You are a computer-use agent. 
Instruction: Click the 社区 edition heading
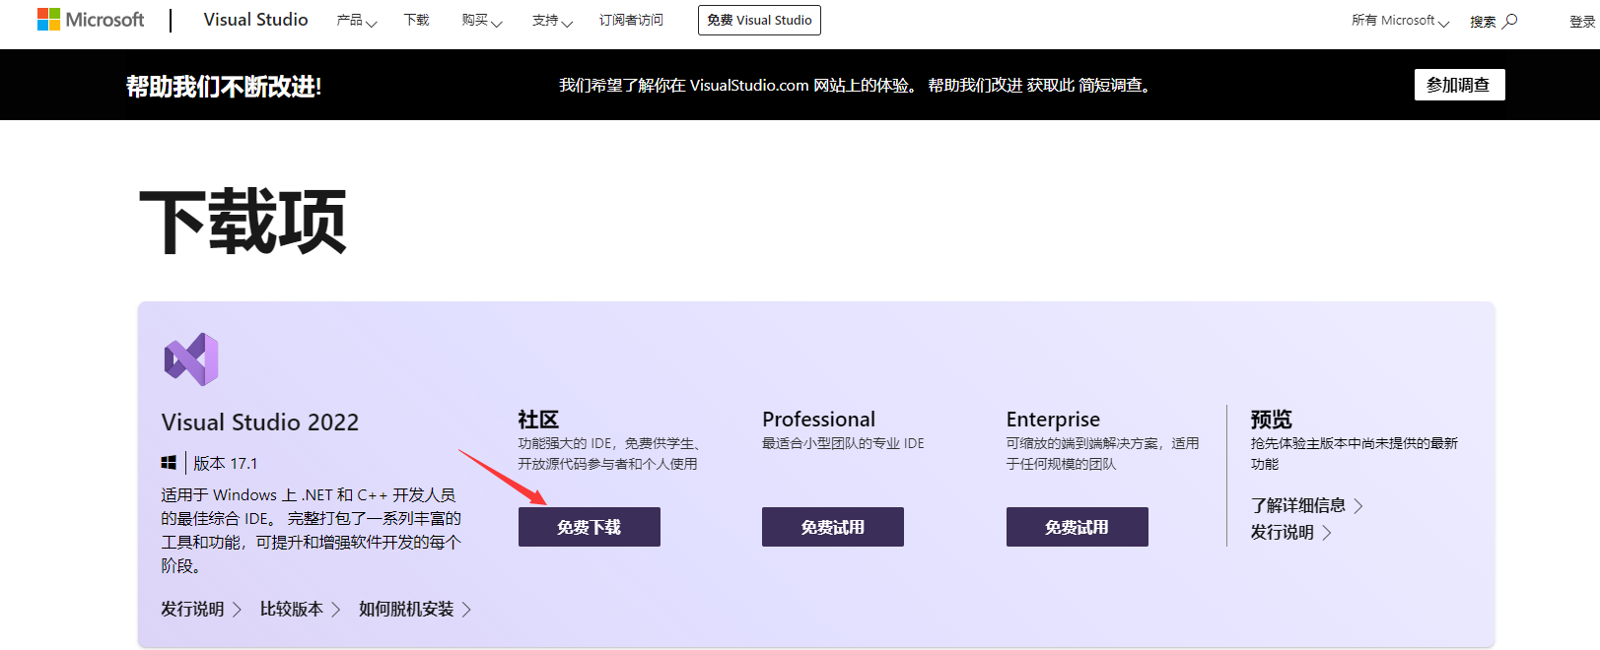[538, 420]
